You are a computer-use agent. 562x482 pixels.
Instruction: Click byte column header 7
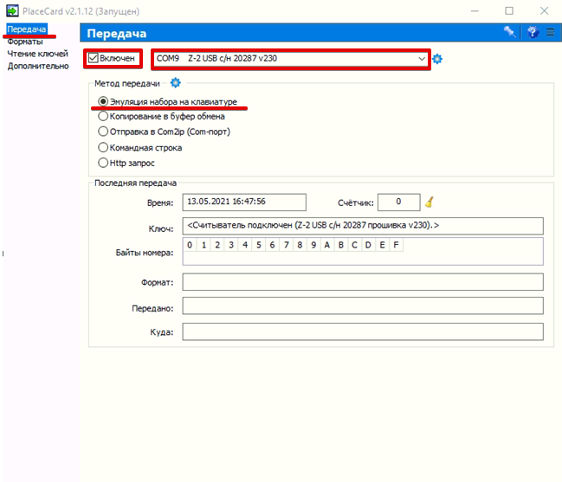[x=286, y=245]
